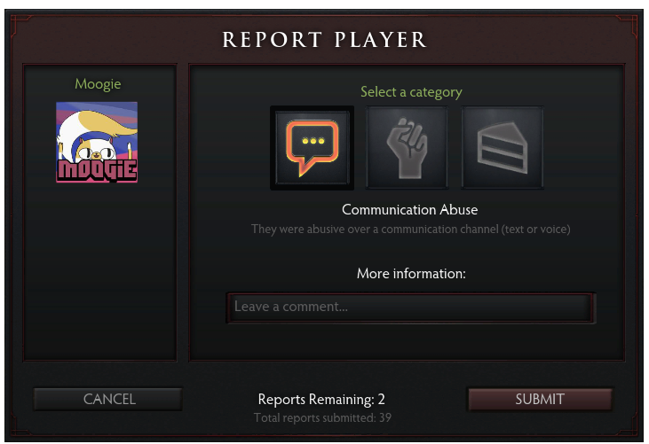The image size is (649, 444).
Task: Click the More information label
Action: coord(411,274)
